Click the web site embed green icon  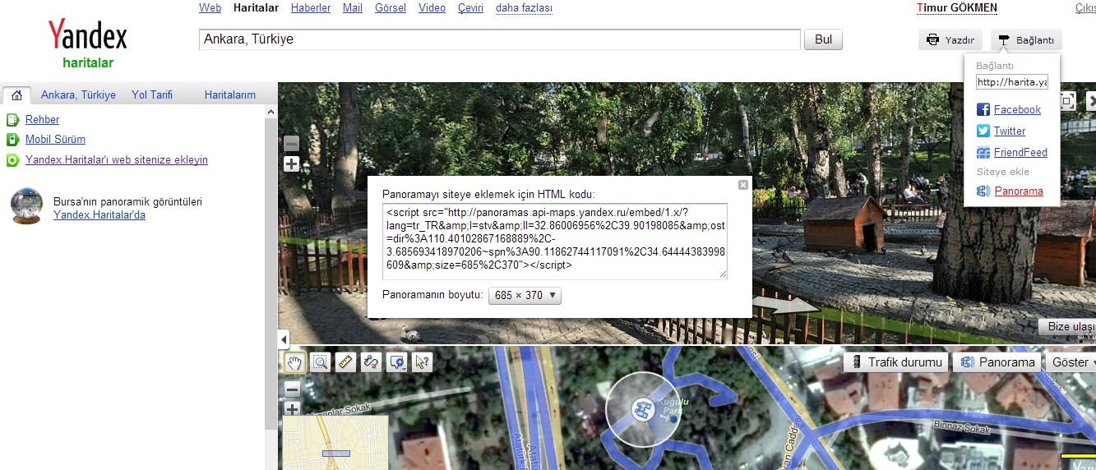12,160
